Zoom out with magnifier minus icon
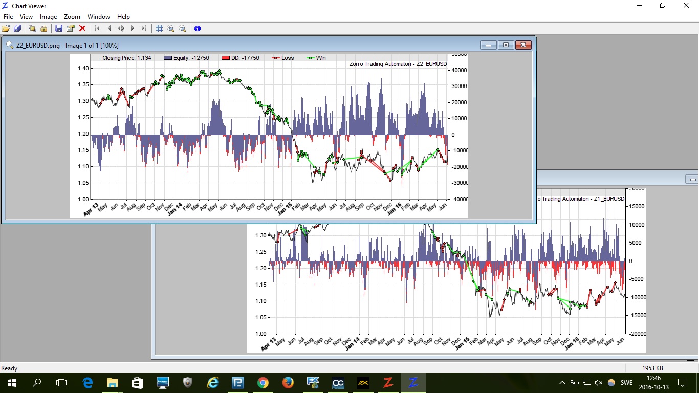The width and height of the screenshot is (699, 393). (x=182, y=28)
